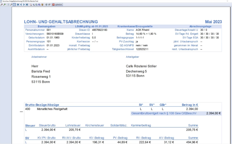Click the Kammerbeitrag column header
This screenshot has width=232, height=144.
[141, 125]
